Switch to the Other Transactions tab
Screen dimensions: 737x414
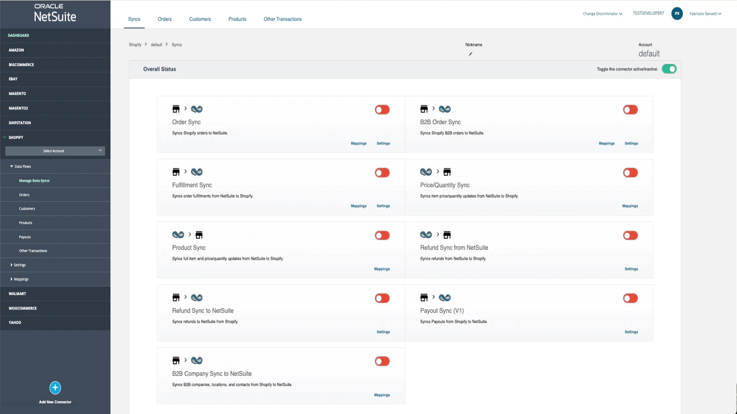tap(283, 19)
